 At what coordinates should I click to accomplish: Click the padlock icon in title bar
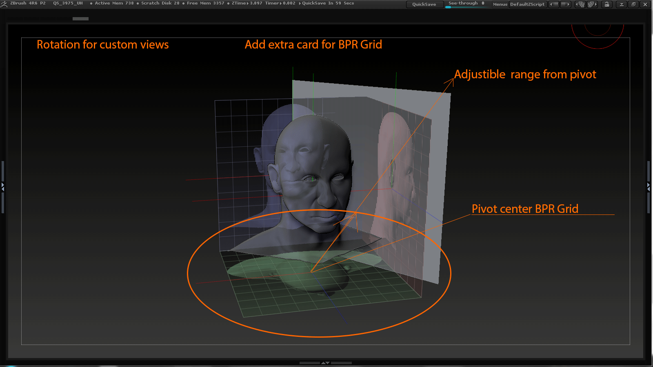(607, 4)
